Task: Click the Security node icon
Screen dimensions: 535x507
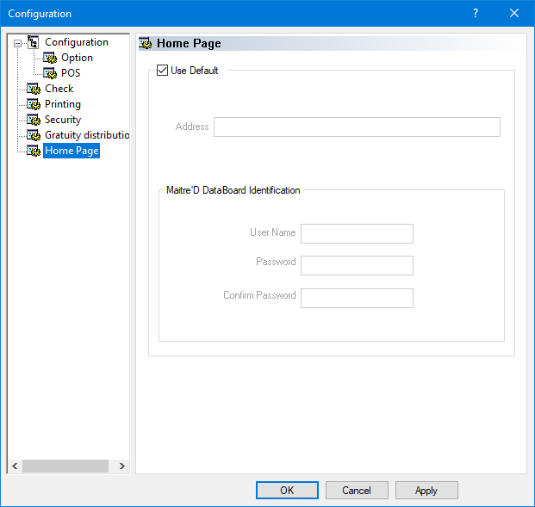Action: pyautogui.click(x=34, y=120)
